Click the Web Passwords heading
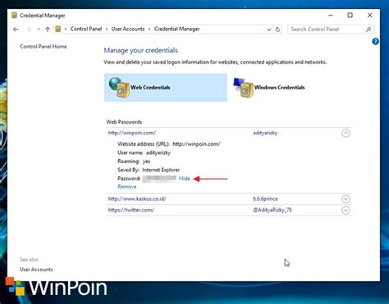 click(x=124, y=122)
